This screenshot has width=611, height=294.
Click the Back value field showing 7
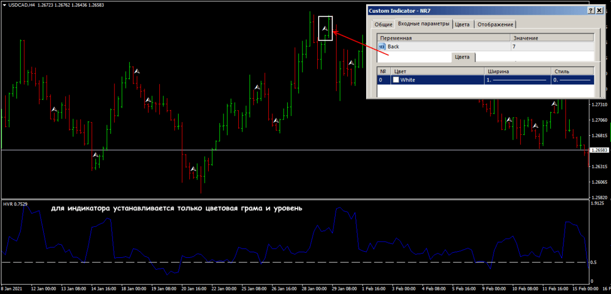click(x=552, y=47)
